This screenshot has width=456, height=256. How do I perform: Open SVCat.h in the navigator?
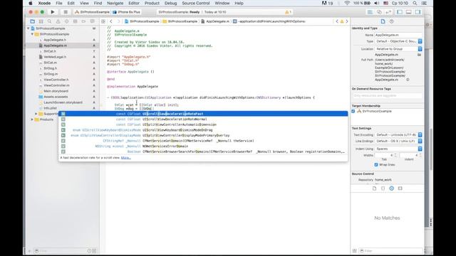(50, 51)
